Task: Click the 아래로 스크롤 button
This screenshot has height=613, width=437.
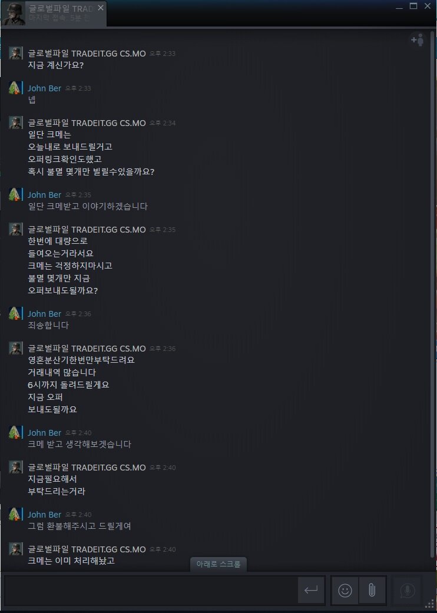Action: coord(218,564)
